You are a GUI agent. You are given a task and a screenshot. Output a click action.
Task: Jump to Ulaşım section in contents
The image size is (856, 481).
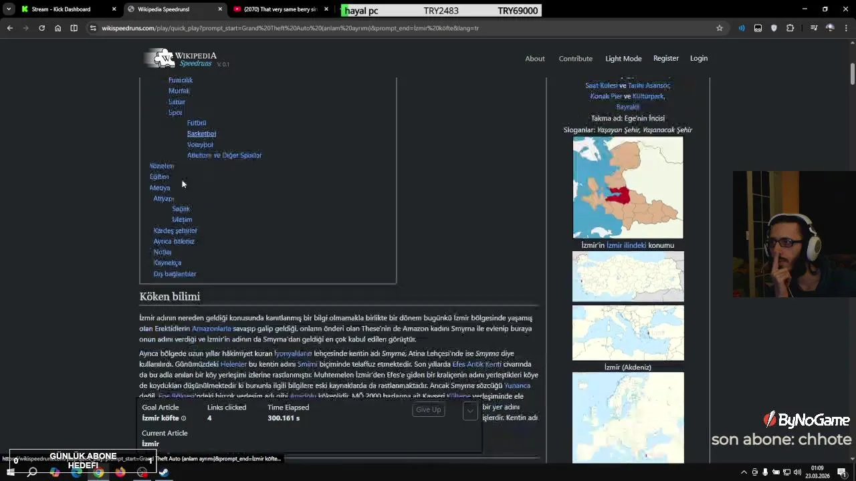(x=182, y=220)
